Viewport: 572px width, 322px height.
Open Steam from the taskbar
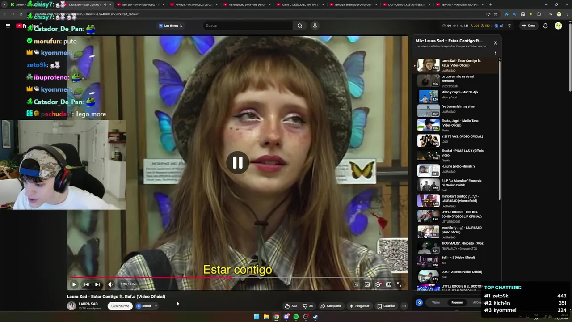pos(315,317)
